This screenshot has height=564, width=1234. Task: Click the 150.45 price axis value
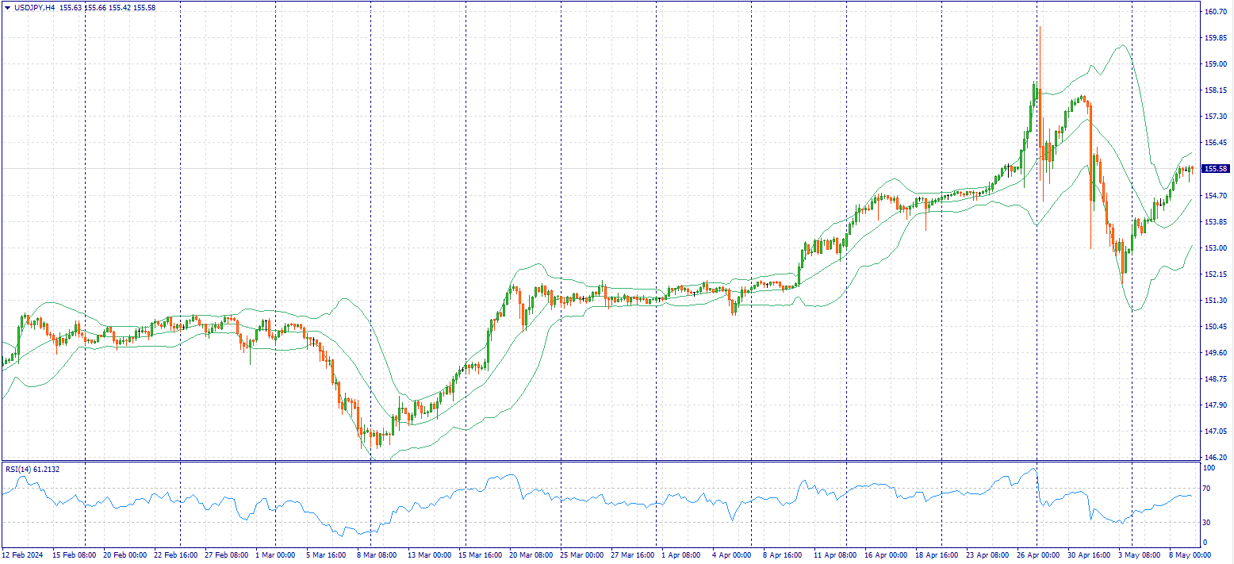1215,327
